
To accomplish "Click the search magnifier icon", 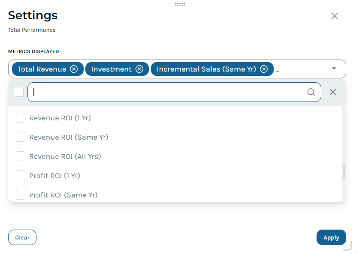I will tap(311, 92).
